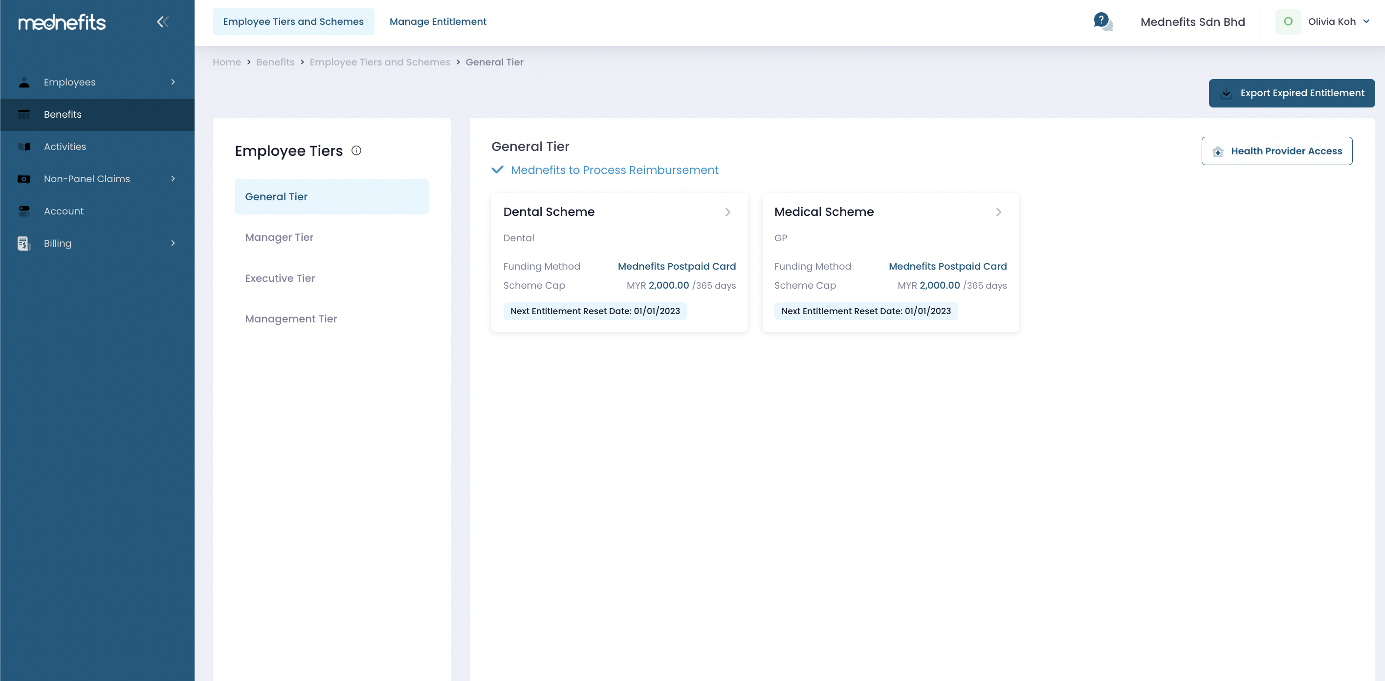
Task: Click the info icon beside Employee Tiers
Action: [356, 151]
